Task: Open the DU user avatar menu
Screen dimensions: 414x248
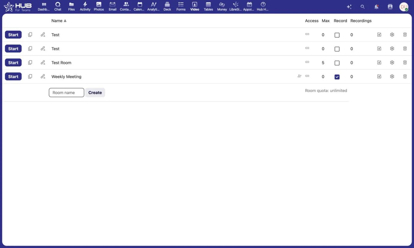Action: [x=404, y=6]
